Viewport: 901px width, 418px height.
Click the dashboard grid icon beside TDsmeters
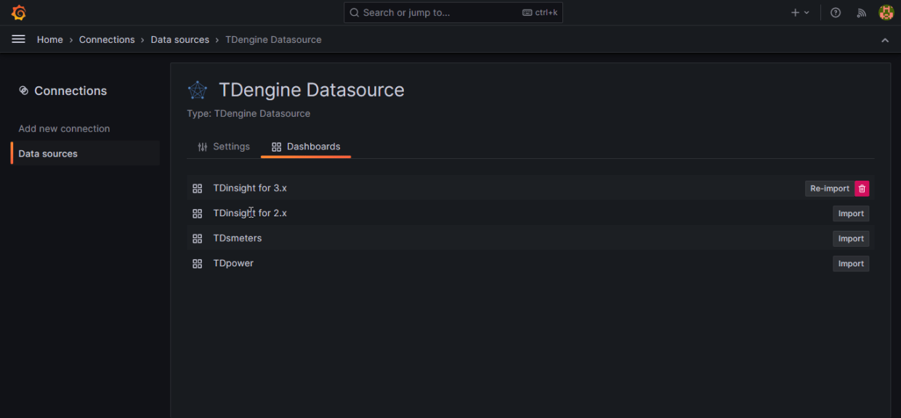click(x=197, y=238)
